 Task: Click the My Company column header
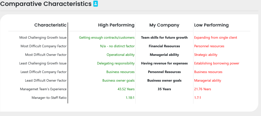164,25
